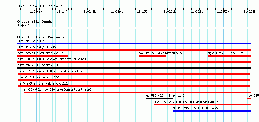259x122 pixels.
Task: Click the nsv5850422 (Almarri2020) label
Action: click(x=167, y=96)
